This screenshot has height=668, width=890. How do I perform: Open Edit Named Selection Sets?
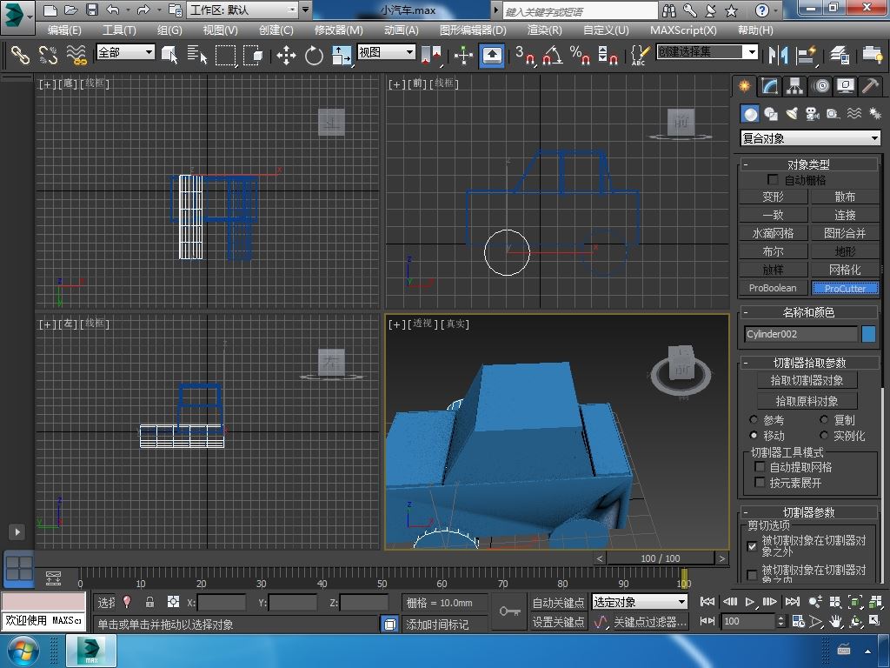tap(640, 55)
